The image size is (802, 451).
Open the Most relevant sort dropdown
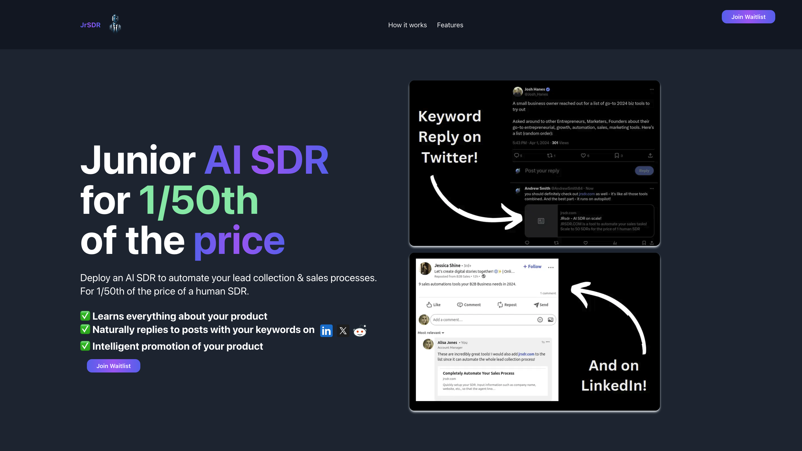[431, 332]
